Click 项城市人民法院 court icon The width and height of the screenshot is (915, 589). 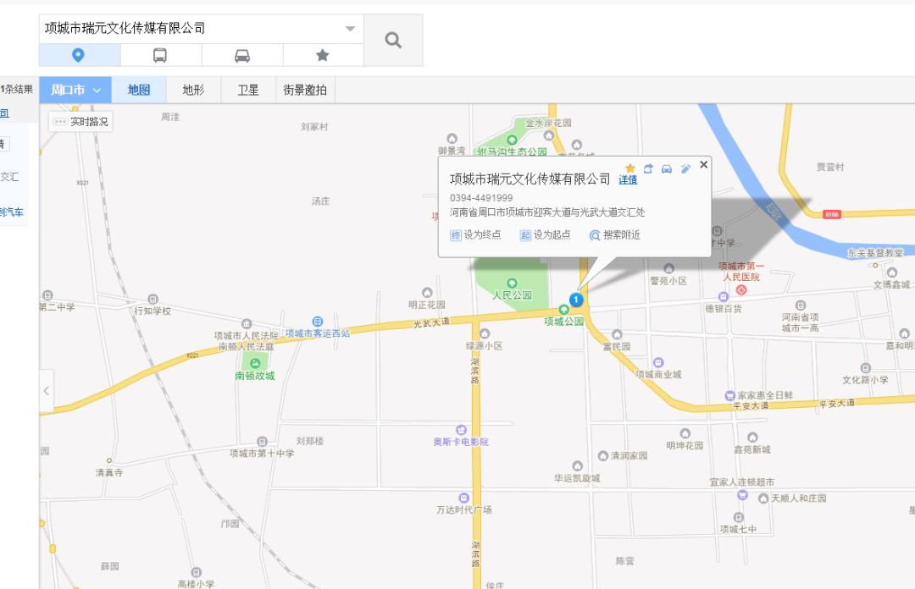(247, 323)
